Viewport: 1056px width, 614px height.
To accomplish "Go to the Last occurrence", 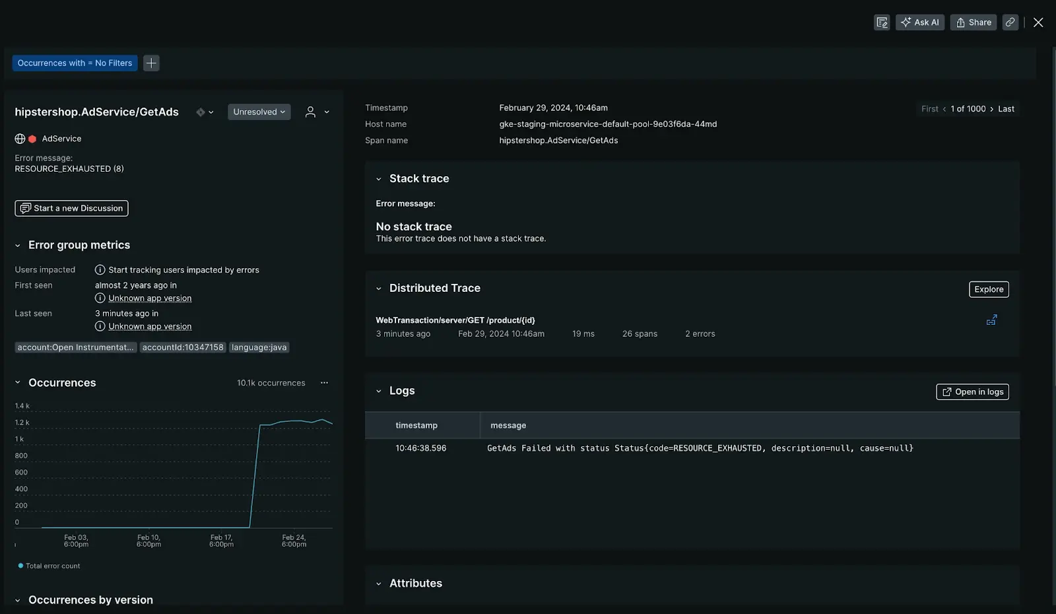I will pos(1006,109).
